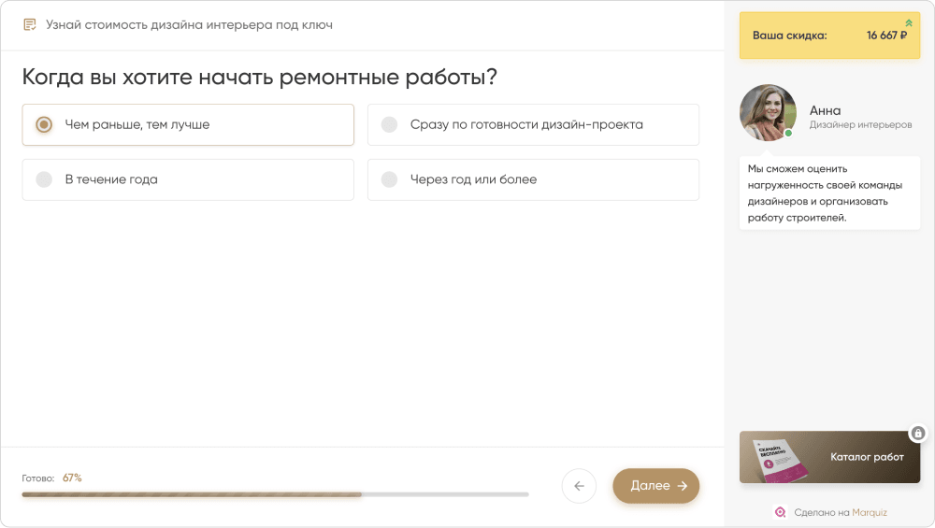Image resolution: width=935 pixels, height=528 pixels.
Task: Click the "Ваша скидка" discount box
Action: [x=789, y=36]
